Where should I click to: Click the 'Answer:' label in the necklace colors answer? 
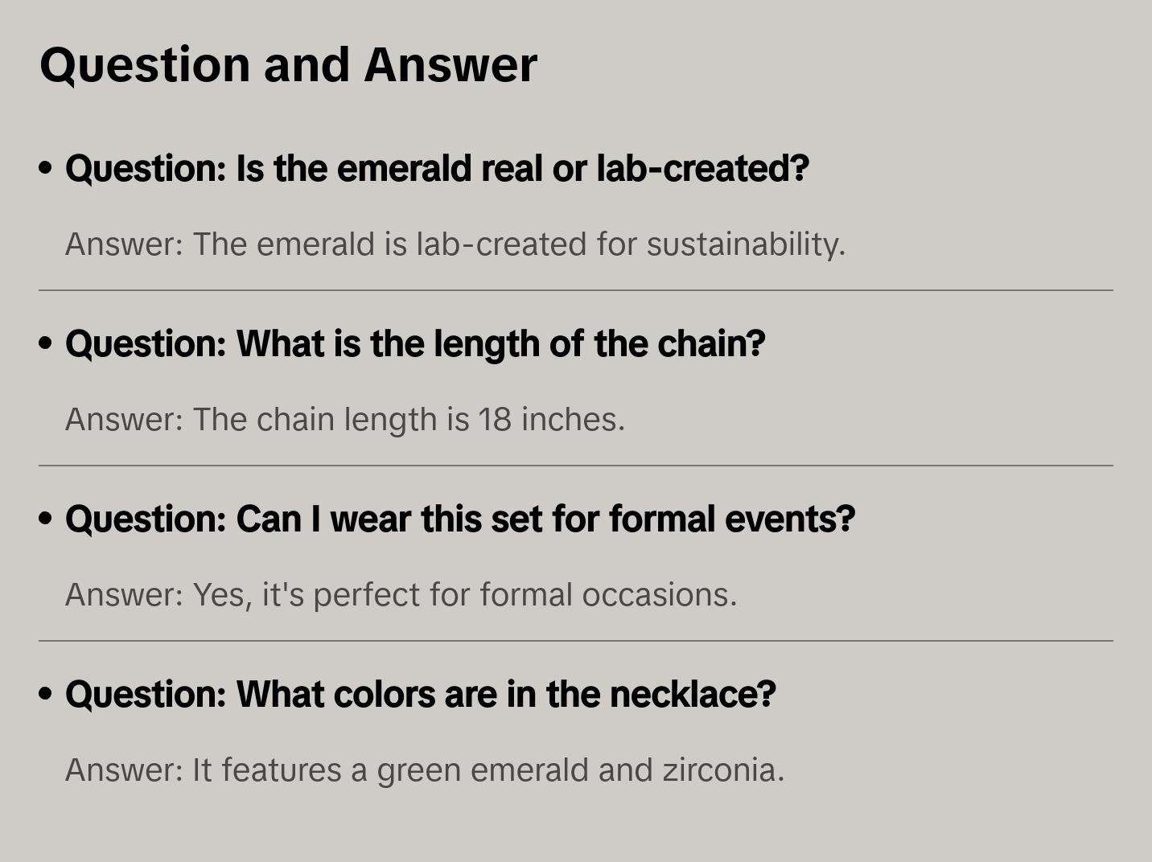pos(125,770)
